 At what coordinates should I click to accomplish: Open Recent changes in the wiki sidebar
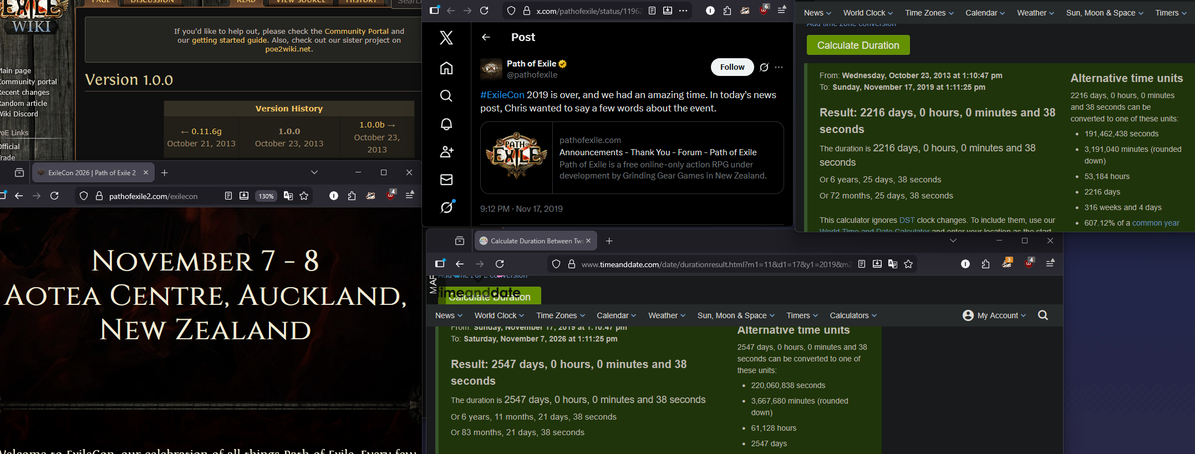pos(25,92)
